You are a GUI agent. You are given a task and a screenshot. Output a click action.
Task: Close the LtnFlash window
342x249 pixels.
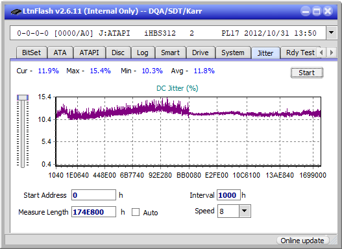(328, 11)
